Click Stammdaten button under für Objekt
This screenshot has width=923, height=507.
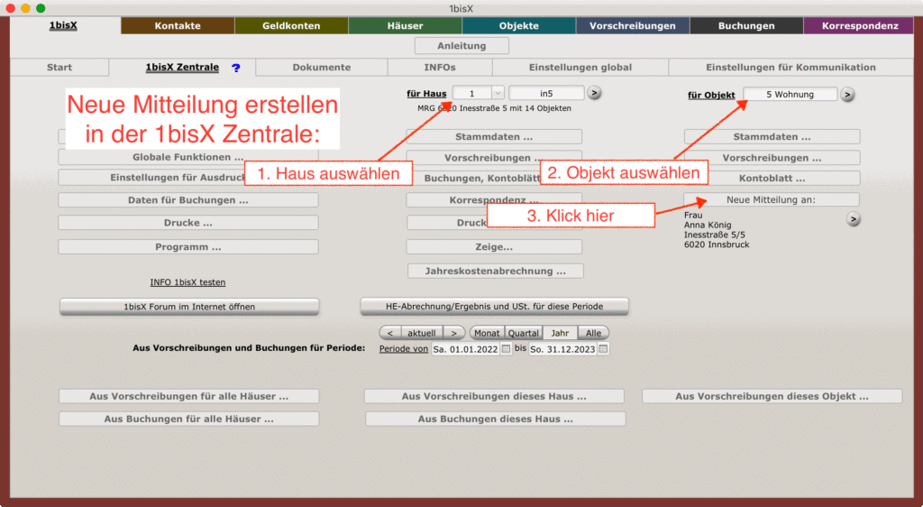pyautogui.click(x=772, y=136)
